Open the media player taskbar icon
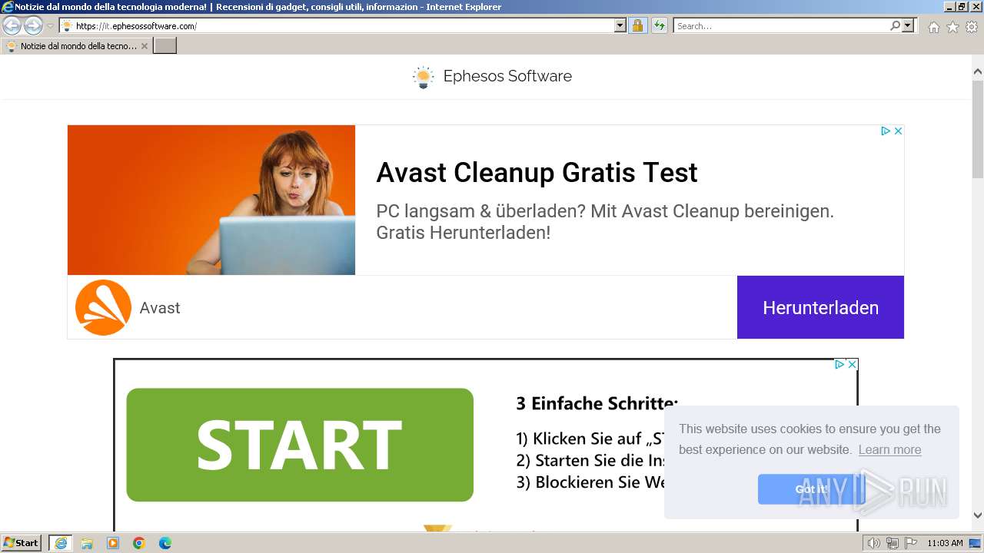Image resolution: width=984 pixels, height=553 pixels. (x=113, y=543)
